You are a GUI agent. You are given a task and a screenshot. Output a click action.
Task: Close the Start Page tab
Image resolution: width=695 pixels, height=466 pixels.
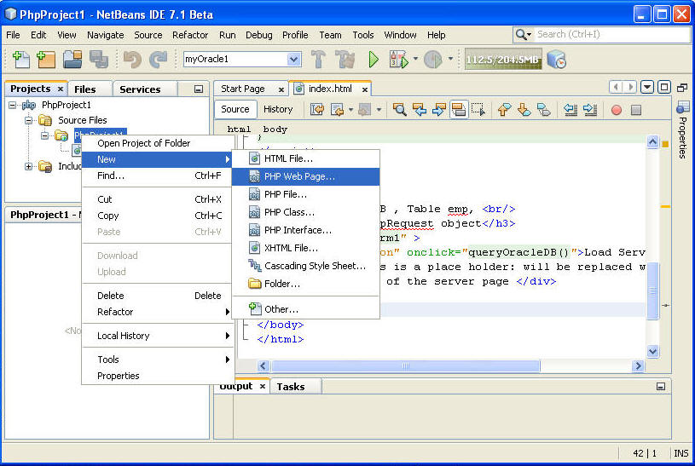point(281,89)
